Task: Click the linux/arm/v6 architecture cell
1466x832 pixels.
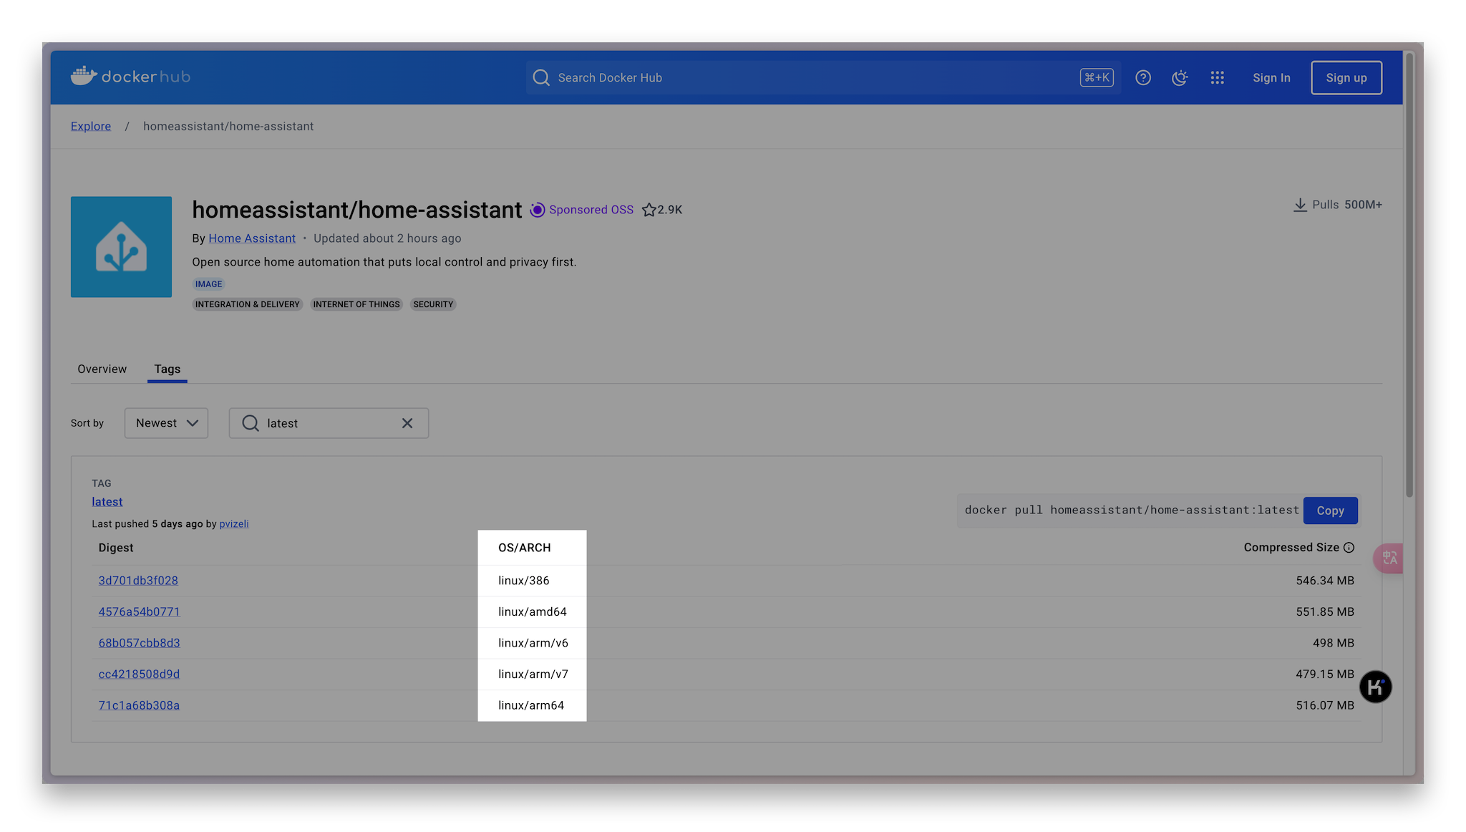Action: pyautogui.click(x=533, y=643)
